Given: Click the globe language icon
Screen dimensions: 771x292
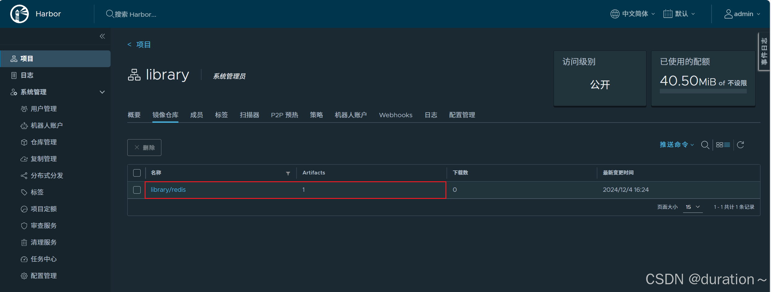Looking at the screenshot, I should pyautogui.click(x=615, y=14).
